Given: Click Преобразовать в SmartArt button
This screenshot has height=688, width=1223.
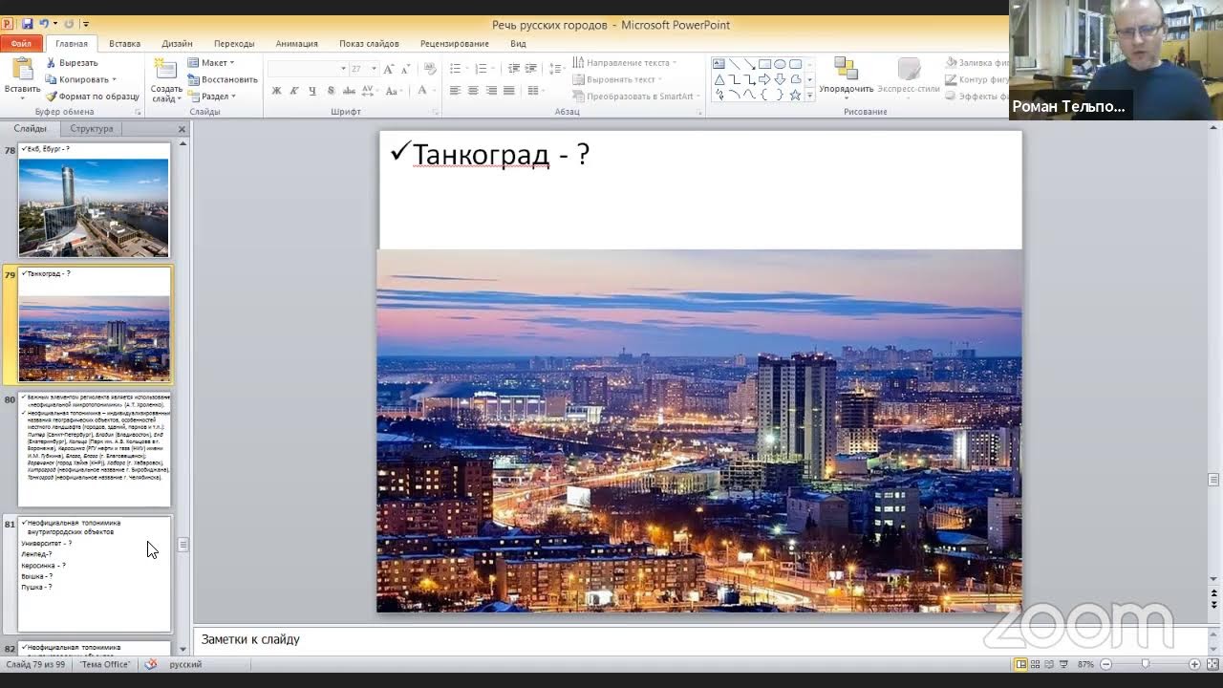Looking at the screenshot, I should (x=637, y=96).
